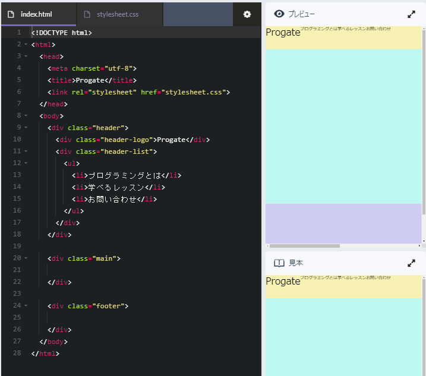Click the プレビュー panel title
Image resolution: width=426 pixels, height=376 pixels.
(x=301, y=14)
